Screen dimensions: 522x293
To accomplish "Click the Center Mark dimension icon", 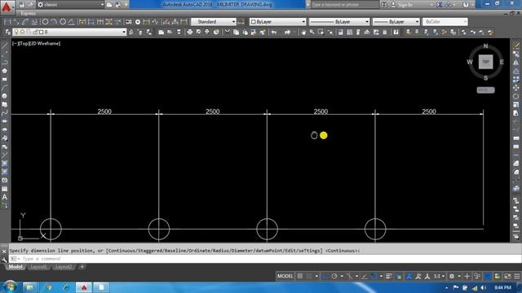I will coord(138,22).
